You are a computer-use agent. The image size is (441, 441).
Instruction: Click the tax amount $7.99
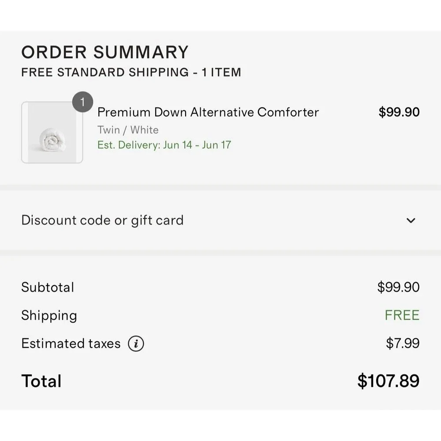403,343
